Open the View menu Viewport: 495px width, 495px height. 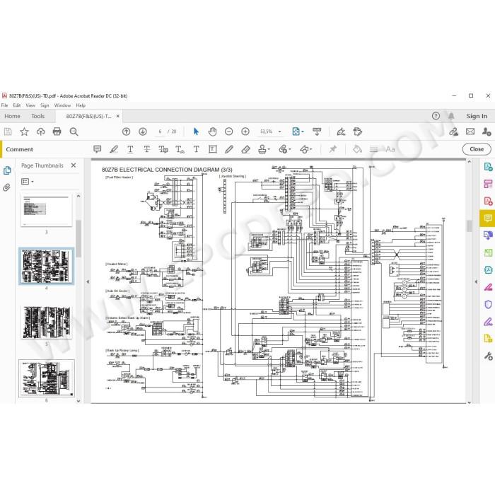point(30,105)
